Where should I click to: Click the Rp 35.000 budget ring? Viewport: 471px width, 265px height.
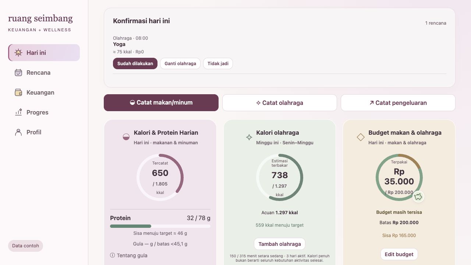click(399, 177)
